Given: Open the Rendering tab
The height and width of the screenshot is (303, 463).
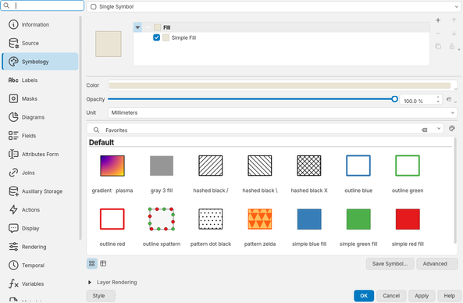Looking at the screenshot, I should pyautogui.click(x=40, y=247).
